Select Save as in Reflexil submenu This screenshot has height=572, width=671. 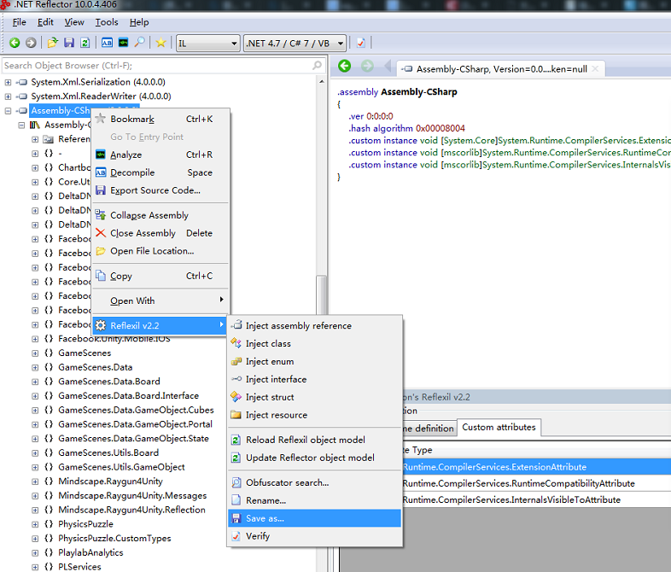[314, 518]
